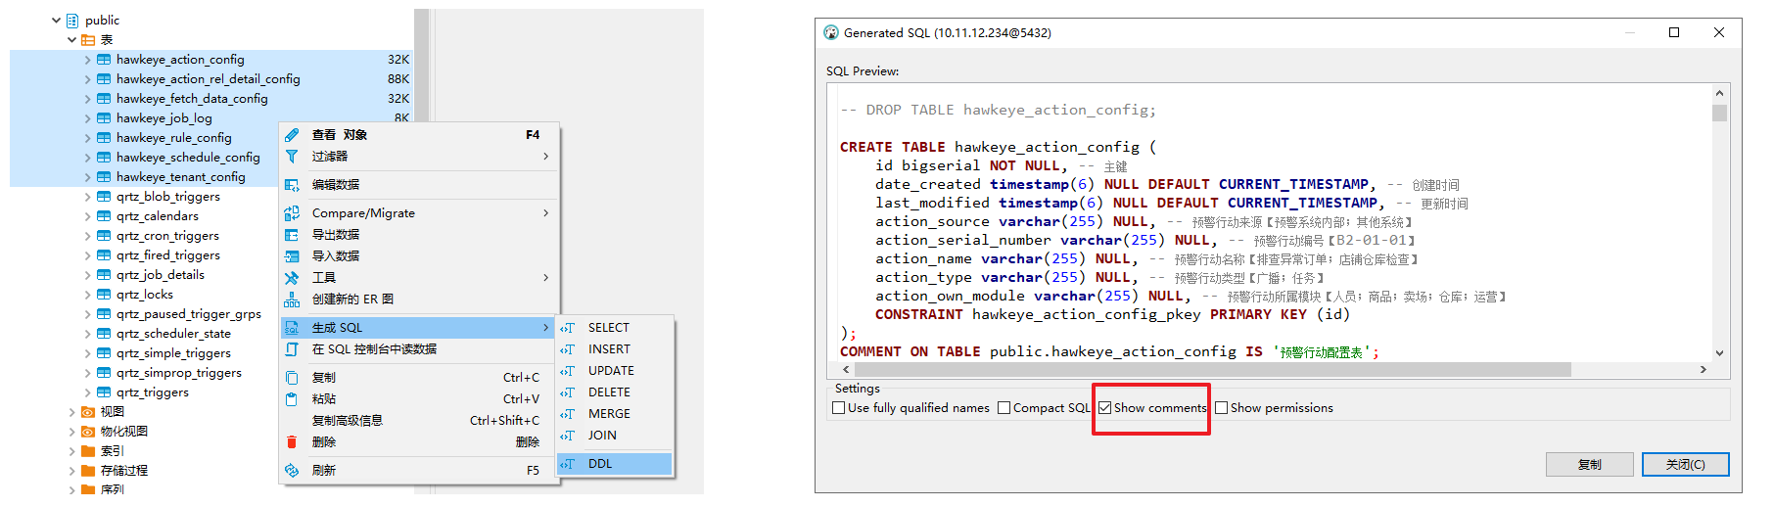1774x507 pixels.
Task: Check the Compact SQL option
Action: coord(1004,408)
